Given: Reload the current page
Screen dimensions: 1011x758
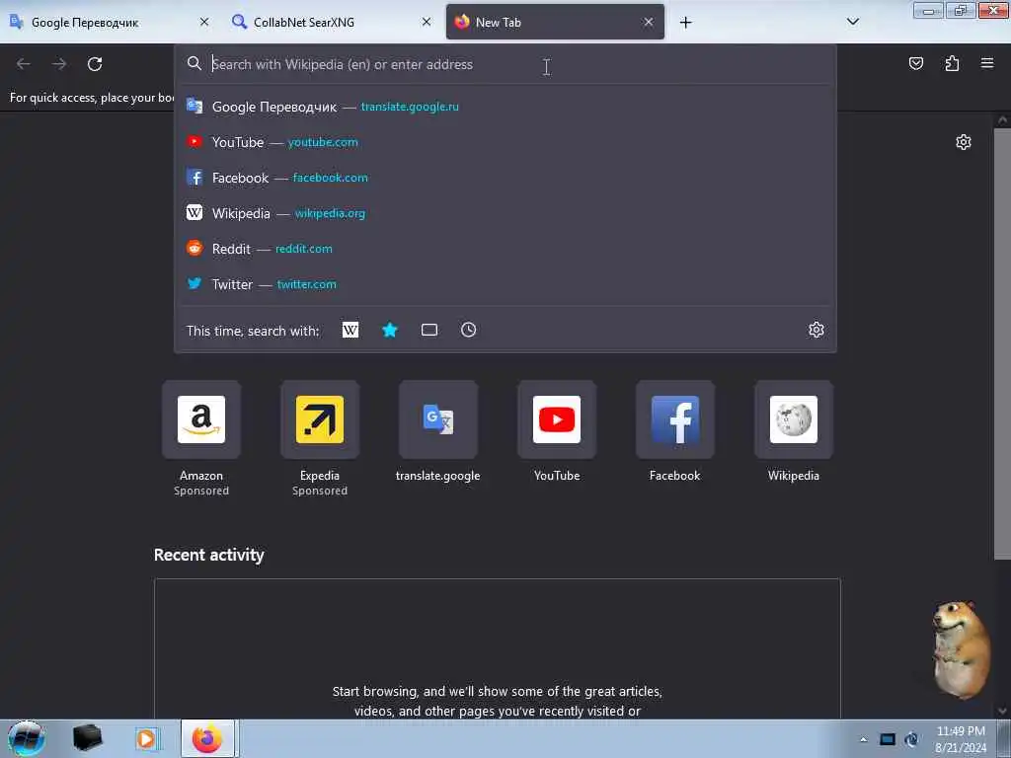Looking at the screenshot, I should pyautogui.click(x=95, y=64).
